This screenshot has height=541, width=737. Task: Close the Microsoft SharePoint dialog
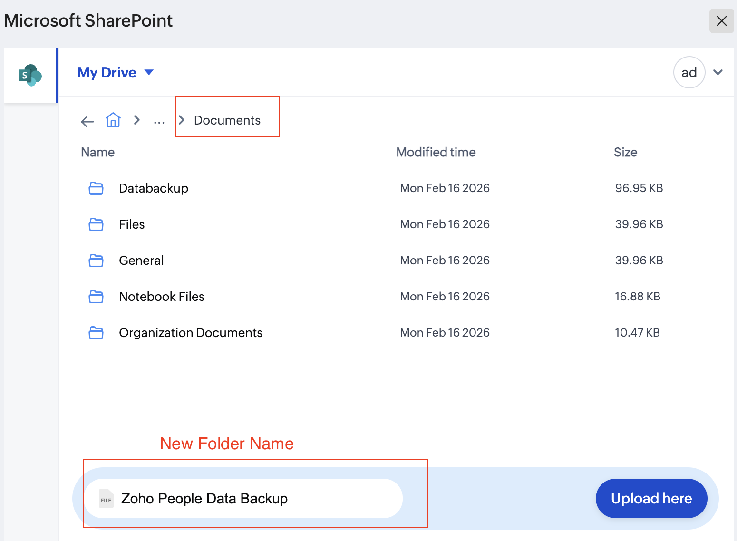(721, 21)
